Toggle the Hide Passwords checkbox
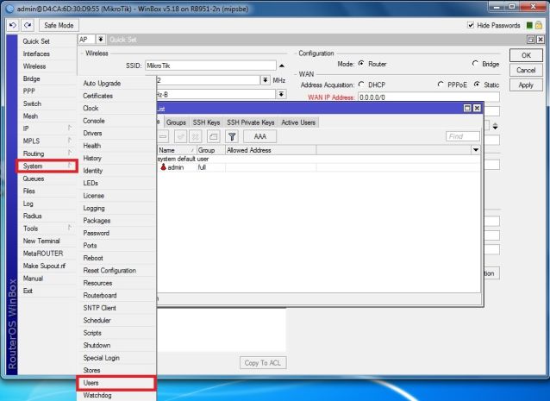 471,25
